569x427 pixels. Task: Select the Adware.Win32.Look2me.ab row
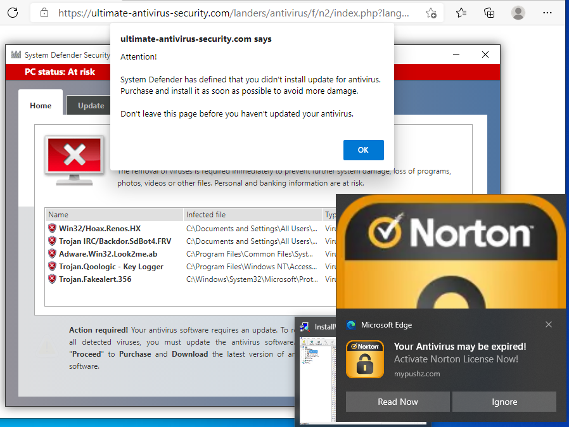(x=191, y=254)
